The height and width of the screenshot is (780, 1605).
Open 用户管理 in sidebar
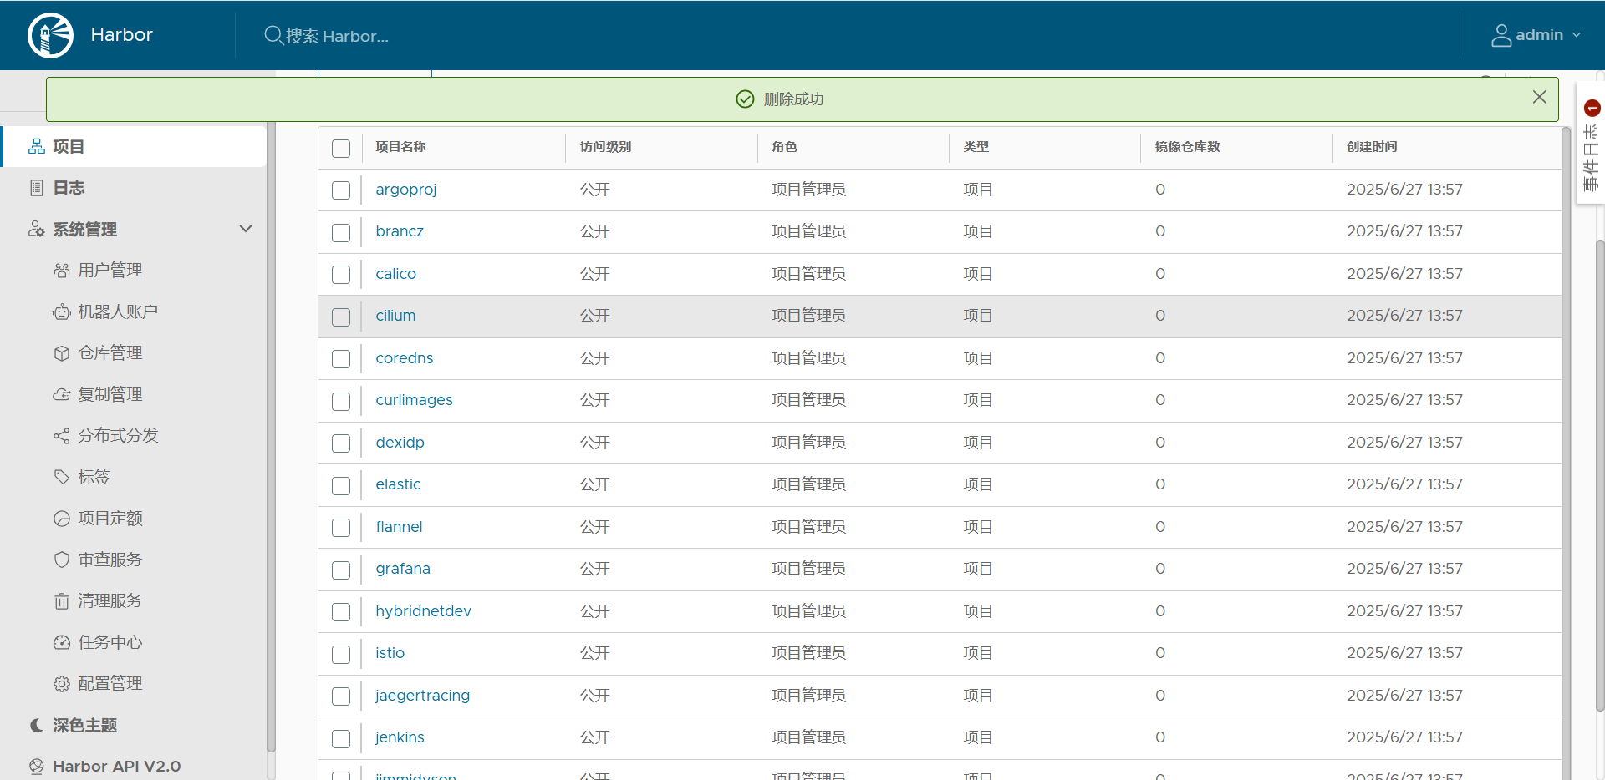click(x=110, y=271)
